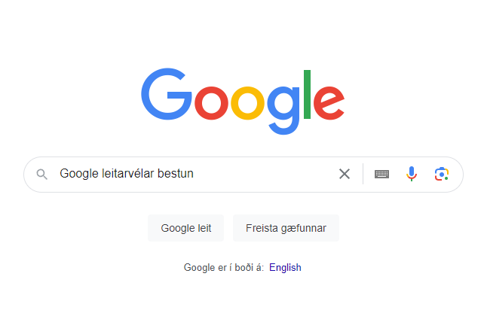
Task: Click the magnifying glass search icon
Action: [42, 175]
